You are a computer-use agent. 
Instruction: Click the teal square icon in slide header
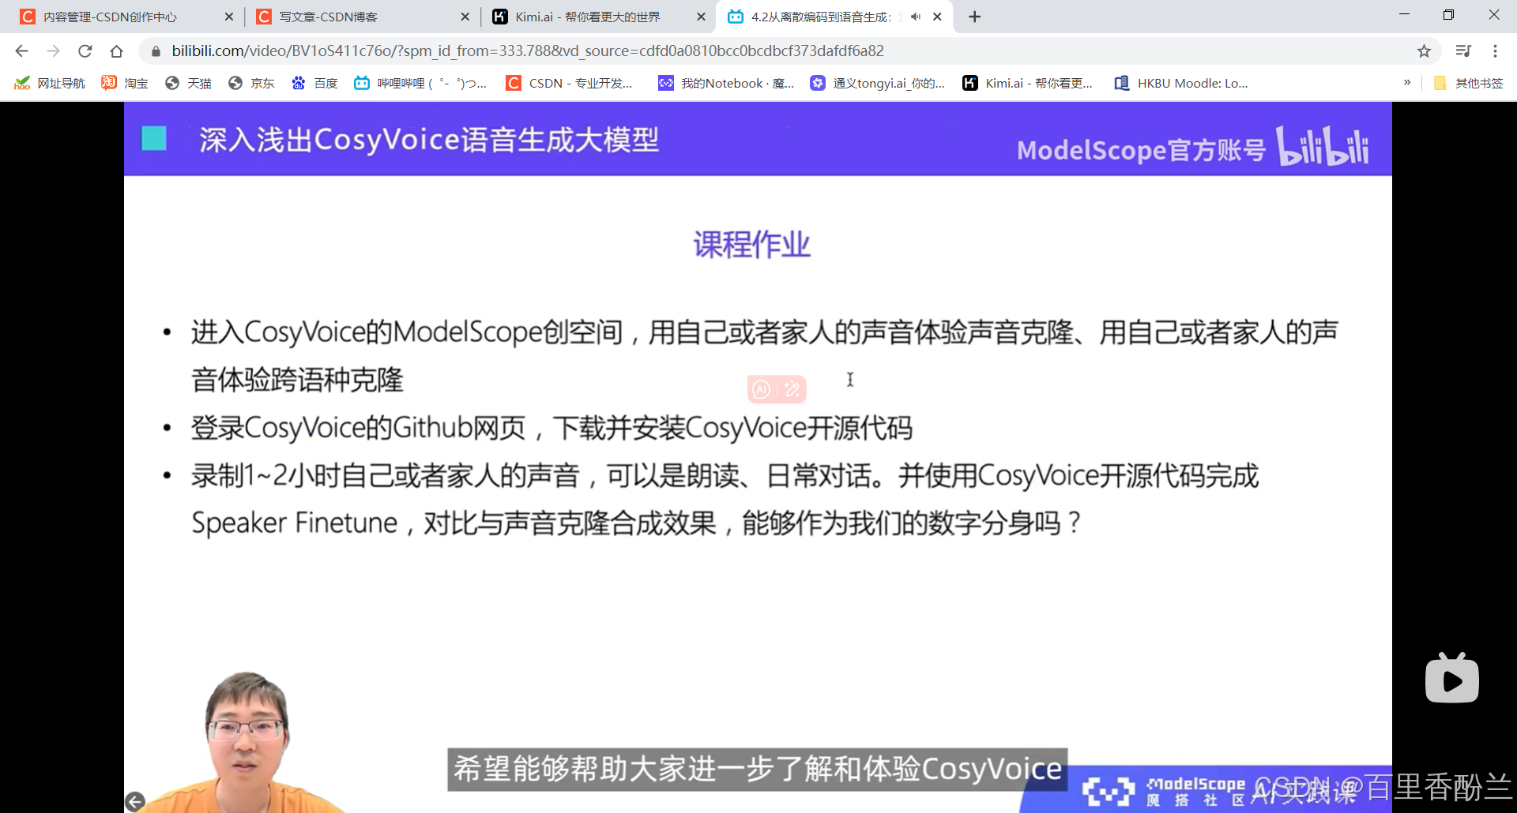[153, 139]
